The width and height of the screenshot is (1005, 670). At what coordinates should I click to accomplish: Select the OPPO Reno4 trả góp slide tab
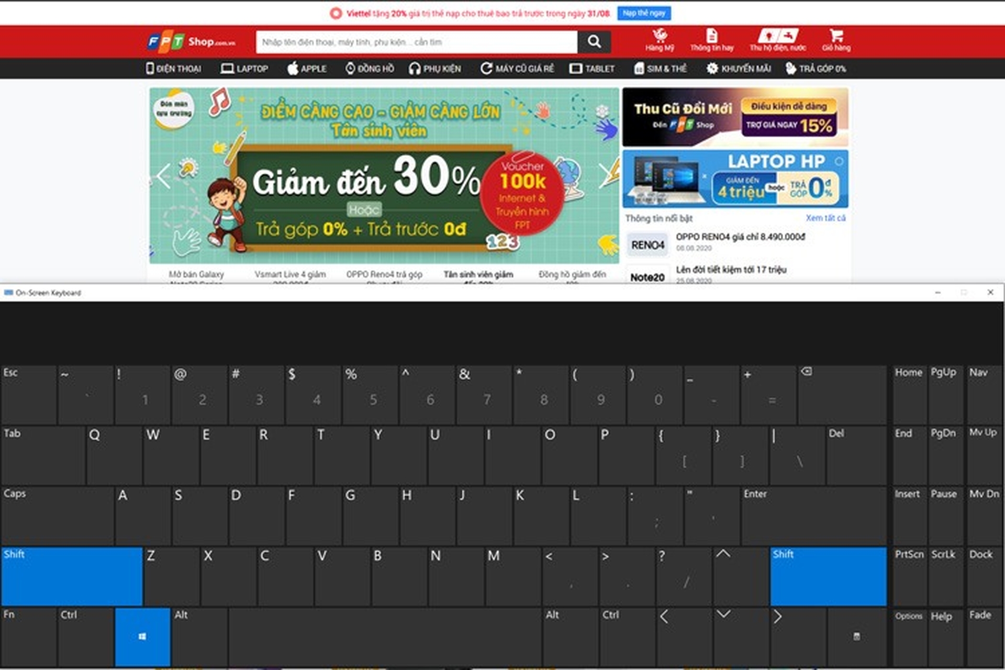click(384, 276)
